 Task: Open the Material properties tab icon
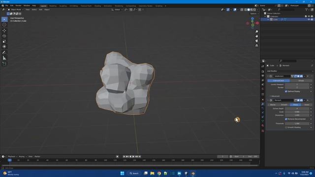pyautogui.click(x=262, y=125)
